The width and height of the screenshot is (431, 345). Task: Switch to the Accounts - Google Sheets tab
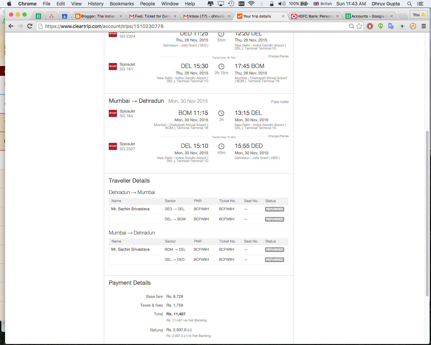click(x=369, y=16)
